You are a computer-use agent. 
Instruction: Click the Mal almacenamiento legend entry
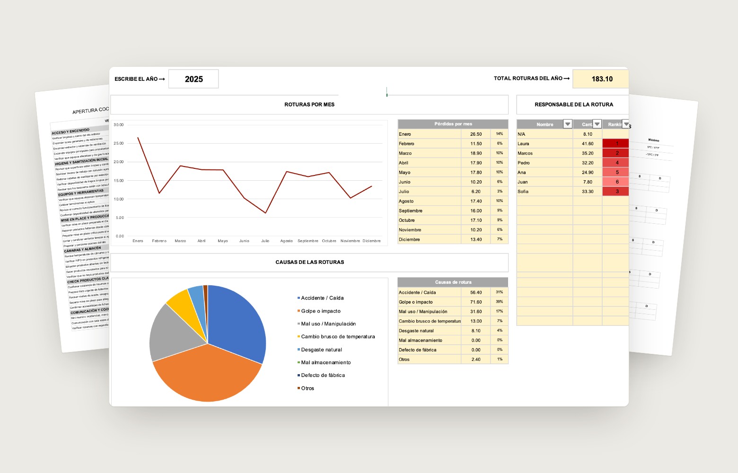[x=324, y=363]
